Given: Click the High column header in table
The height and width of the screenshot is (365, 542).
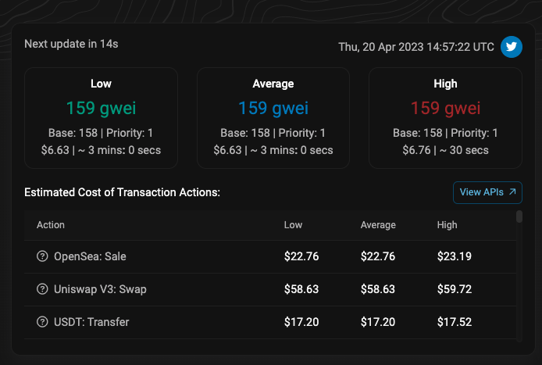Looking at the screenshot, I should [x=447, y=225].
